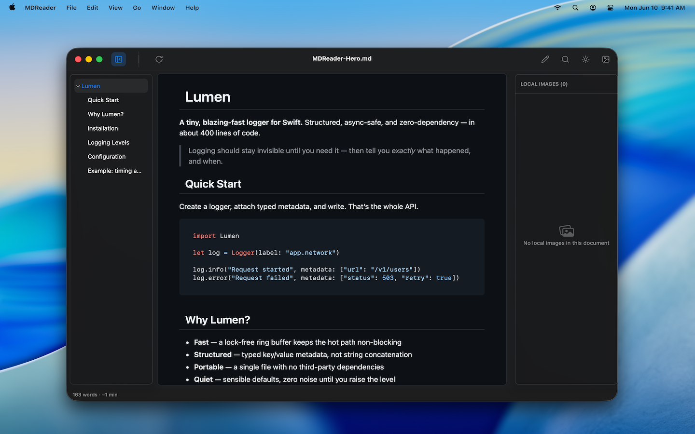Open Example: timing outline entry
The width and height of the screenshot is (695, 434).
(114, 171)
